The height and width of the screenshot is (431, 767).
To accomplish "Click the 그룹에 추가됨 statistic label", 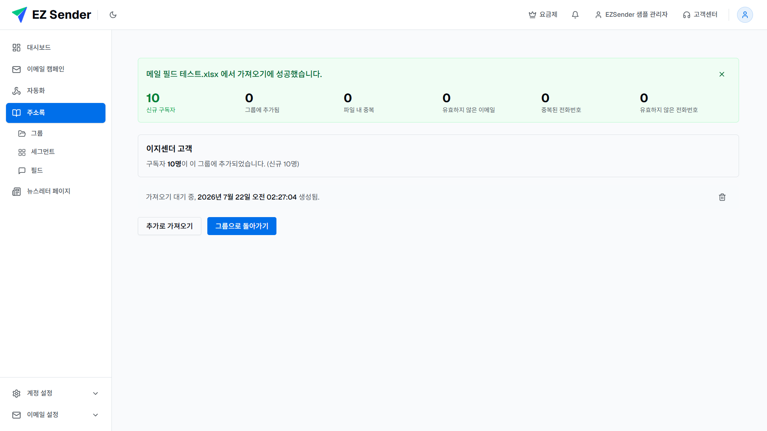I will (x=262, y=110).
